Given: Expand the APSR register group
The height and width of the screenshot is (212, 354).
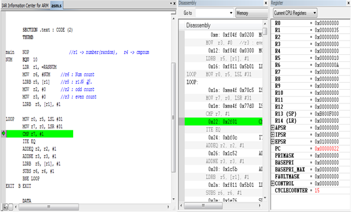Looking at the screenshot, I should tap(272, 127).
